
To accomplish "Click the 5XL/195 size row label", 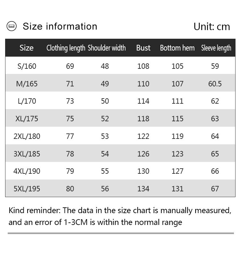I will pyautogui.click(x=27, y=189).
